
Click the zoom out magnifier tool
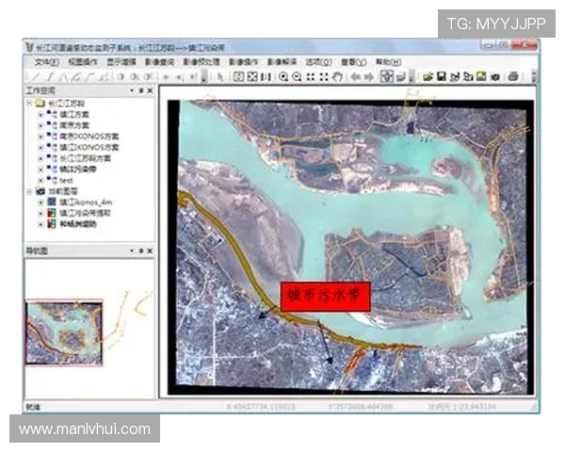pos(297,77)
